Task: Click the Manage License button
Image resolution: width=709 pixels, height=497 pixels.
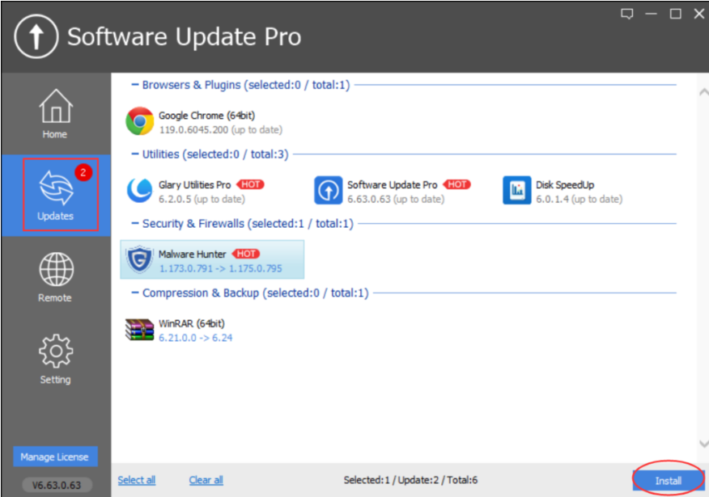Action: click(x=55, y=457)
